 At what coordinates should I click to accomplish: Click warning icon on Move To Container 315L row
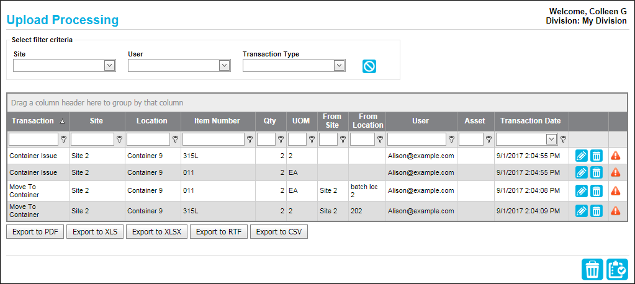point(615,211)
